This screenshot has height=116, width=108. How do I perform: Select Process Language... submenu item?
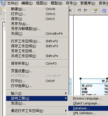(x=88, y=99)
